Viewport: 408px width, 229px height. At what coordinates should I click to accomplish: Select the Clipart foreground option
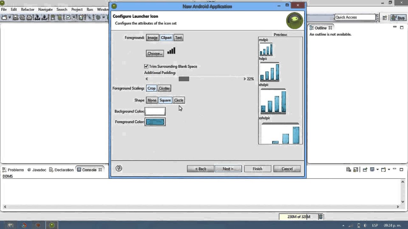(x=166, y=38)
